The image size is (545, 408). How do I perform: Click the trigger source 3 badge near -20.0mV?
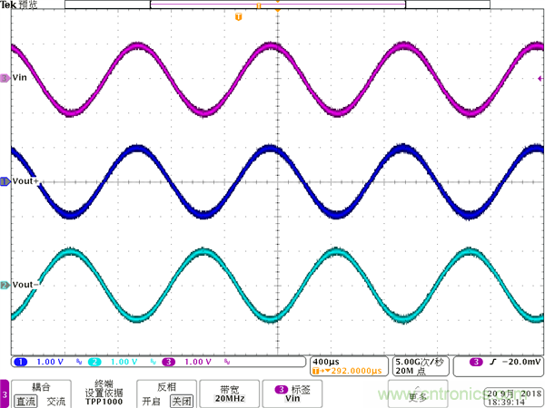tap(476, 363)
